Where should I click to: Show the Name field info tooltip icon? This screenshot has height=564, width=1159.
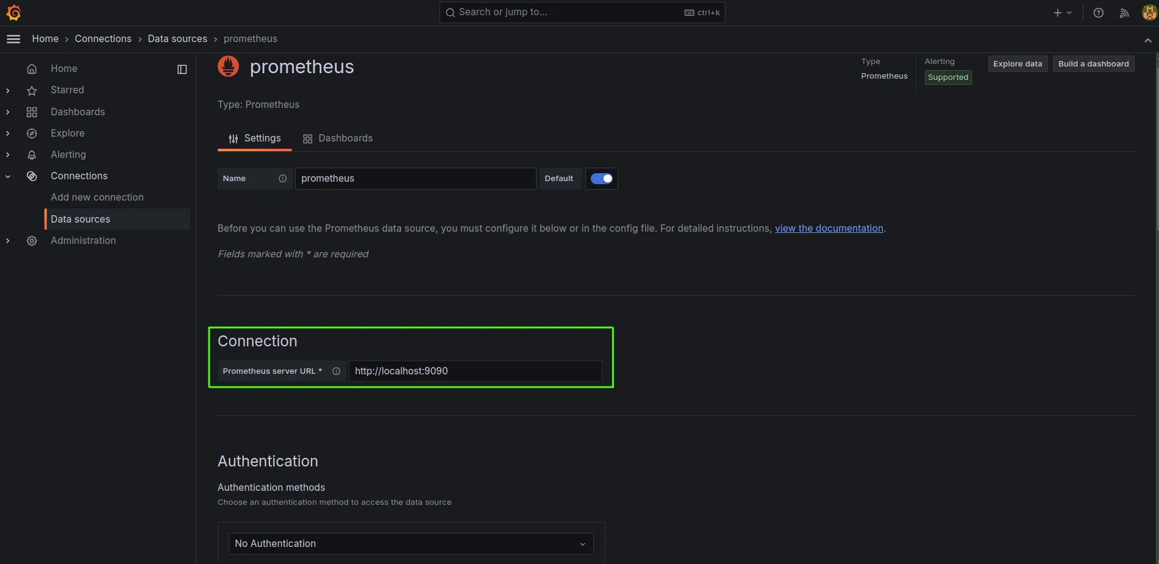282,179
